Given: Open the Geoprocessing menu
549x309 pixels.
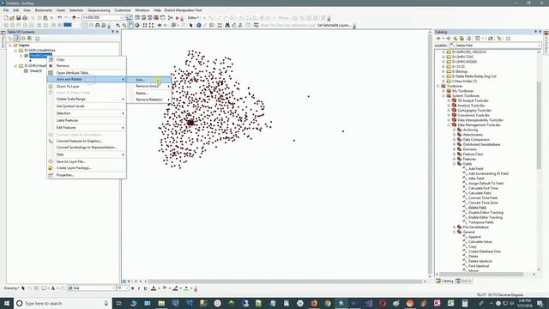Looking at the screenshot, I should (99, 10).
